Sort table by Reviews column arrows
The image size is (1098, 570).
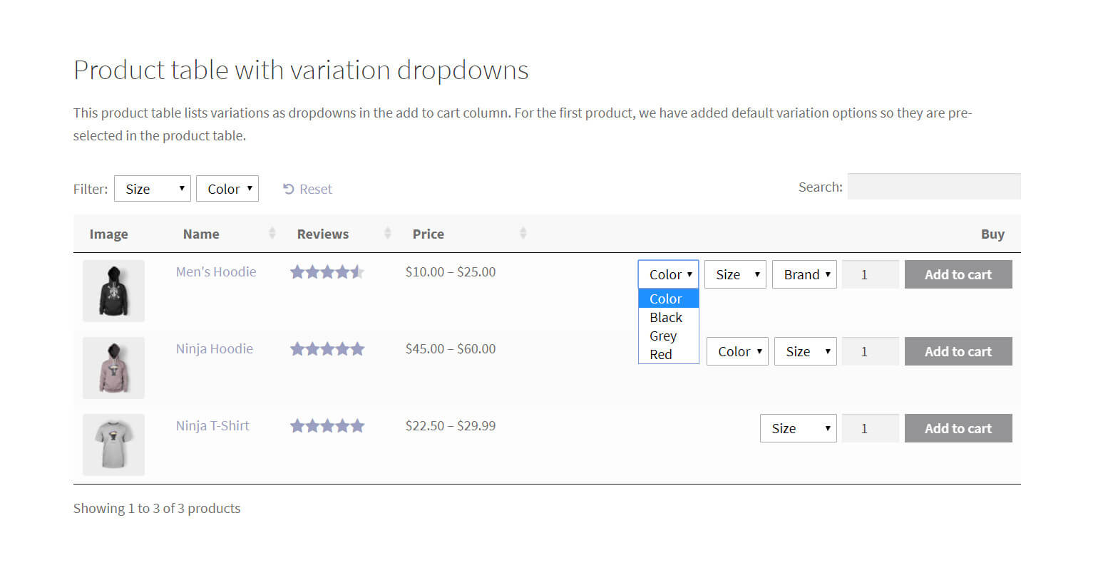[387, 234]
